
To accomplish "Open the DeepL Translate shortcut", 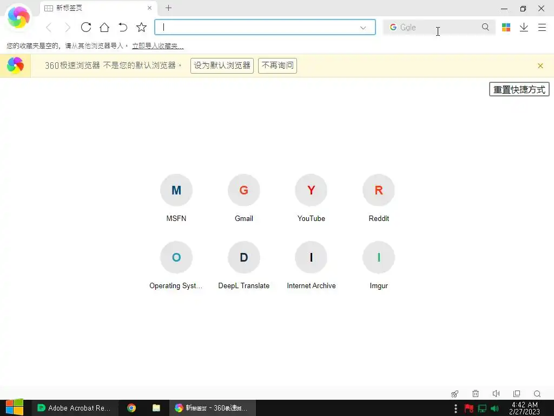I will tap(244, 265).
